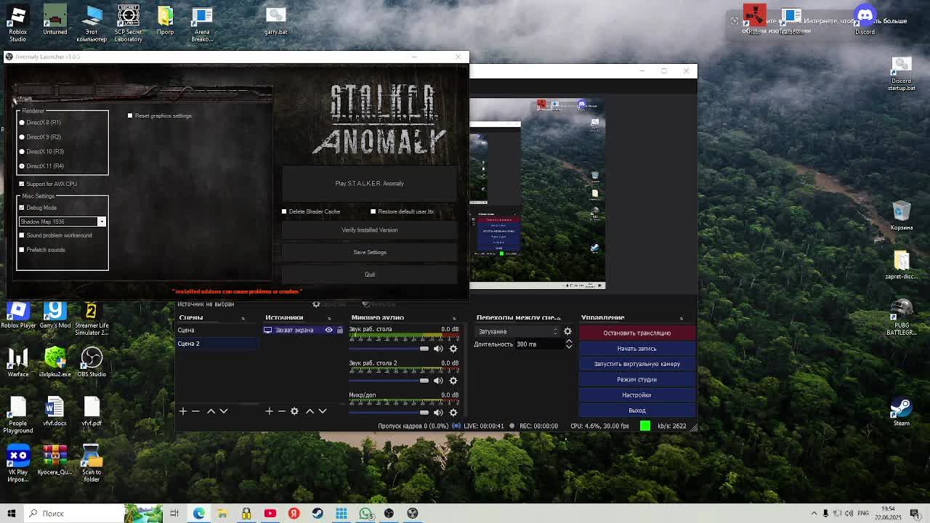
Task: Mute Звук раб. стола 2 speaker
Action: pyautogui.click(x=438, y=381)
